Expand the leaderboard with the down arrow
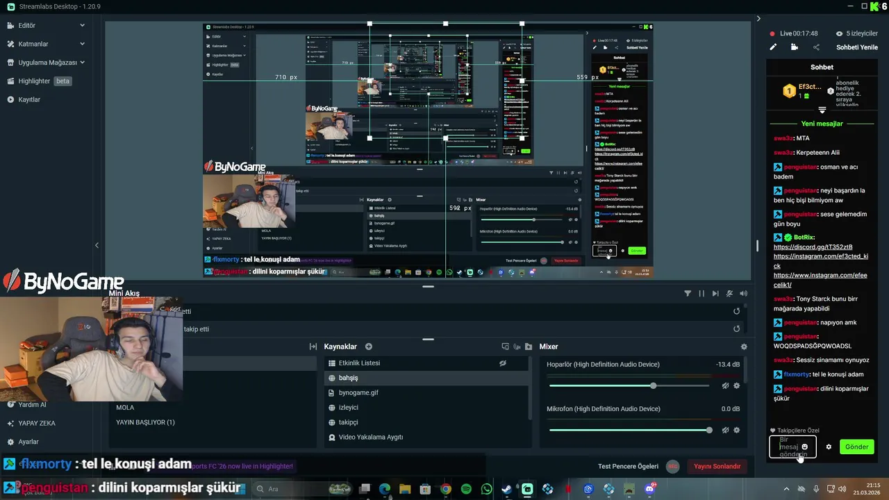Screen dimensions: 889x500 coord(822,110)
